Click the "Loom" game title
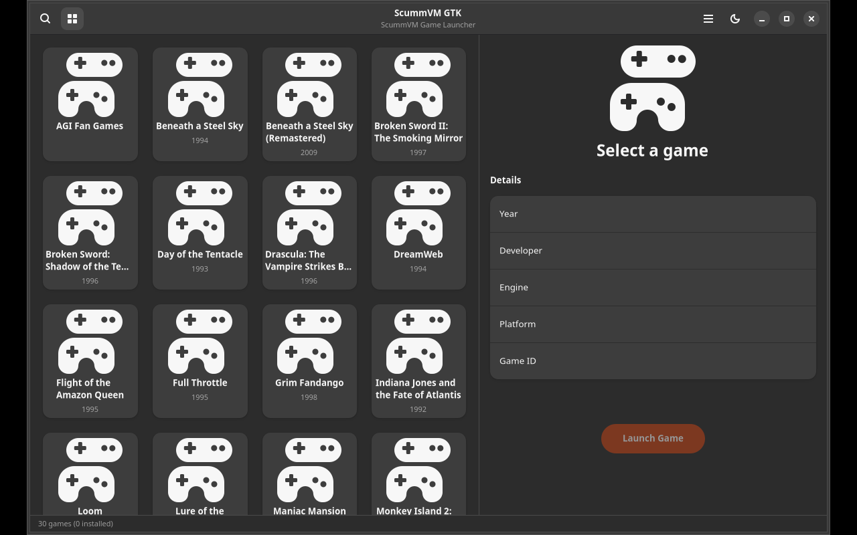 [x=90, y=511]
